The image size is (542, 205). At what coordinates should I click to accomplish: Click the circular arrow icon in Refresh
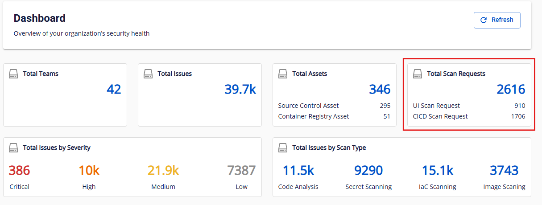click(x=483, y=20)
